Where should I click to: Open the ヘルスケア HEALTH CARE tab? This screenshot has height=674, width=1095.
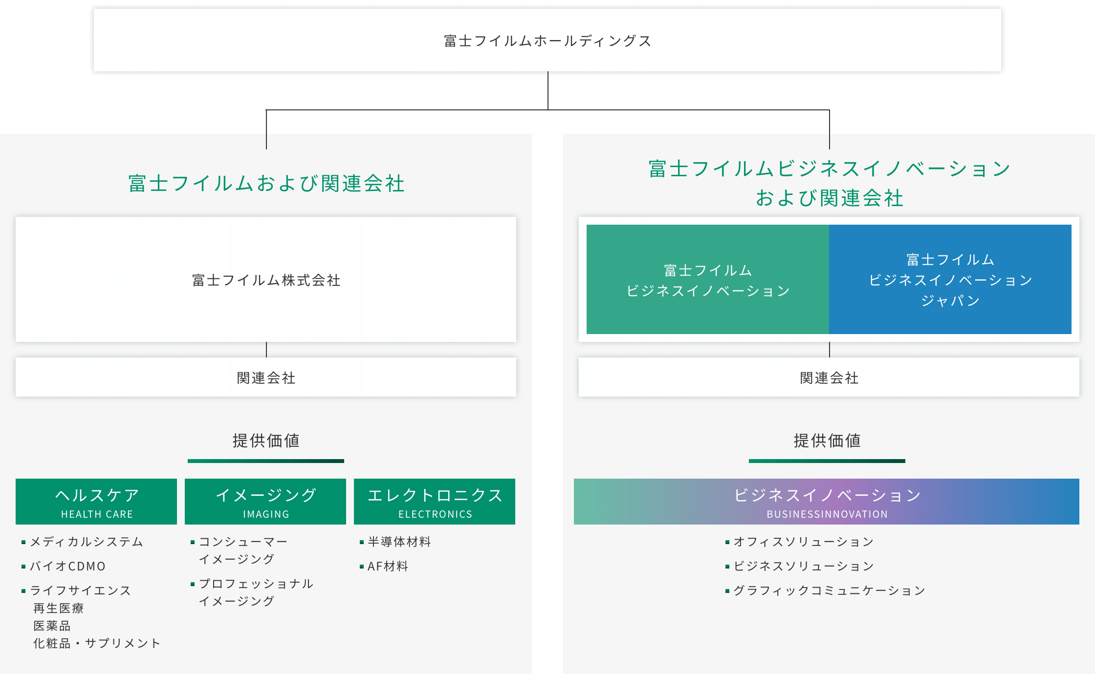pos(96,502)
